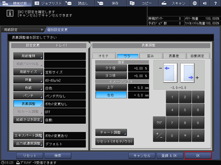Open the 用紙種類 paper type setting
This screenshot has width=221, height=165.
28,56
